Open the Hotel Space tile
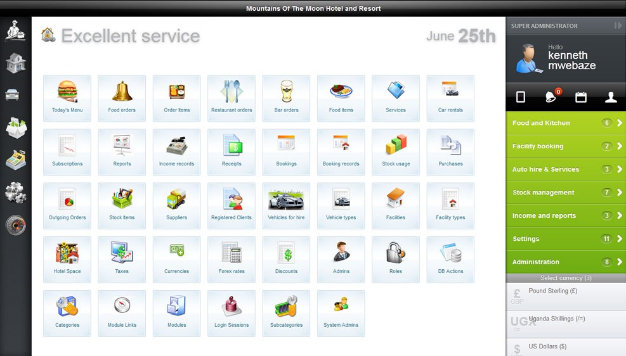626x356 pixels. [67, 260]
